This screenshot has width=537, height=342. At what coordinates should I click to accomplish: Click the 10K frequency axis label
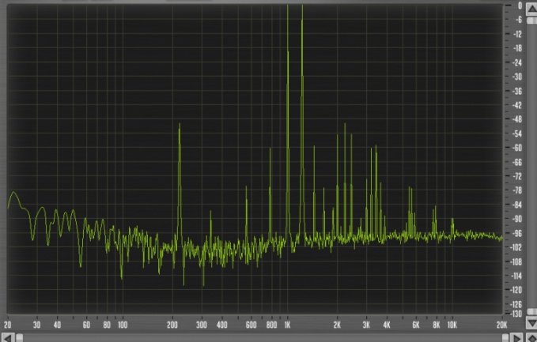point(452,325)
